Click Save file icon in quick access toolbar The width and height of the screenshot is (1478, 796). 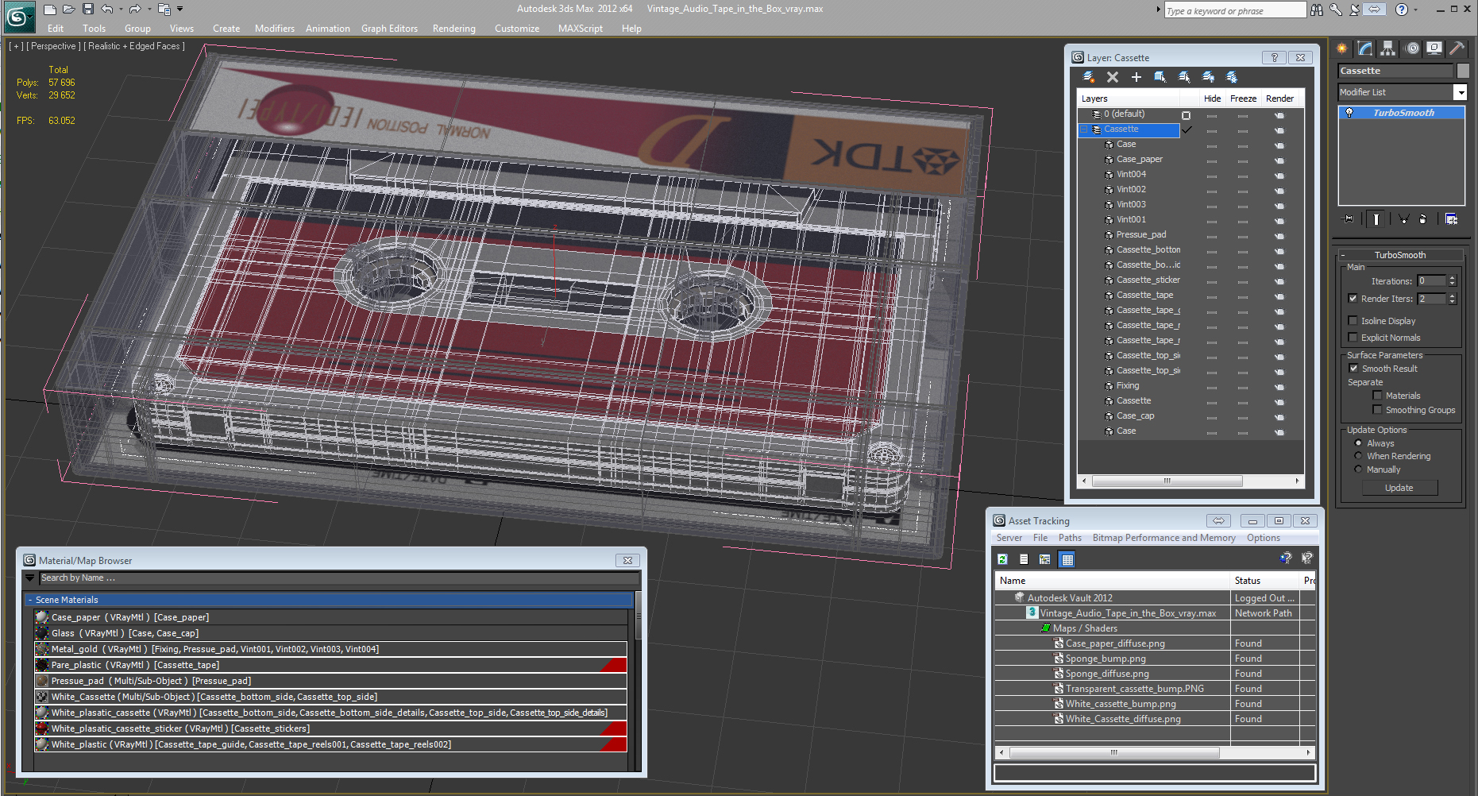[87, 9]
